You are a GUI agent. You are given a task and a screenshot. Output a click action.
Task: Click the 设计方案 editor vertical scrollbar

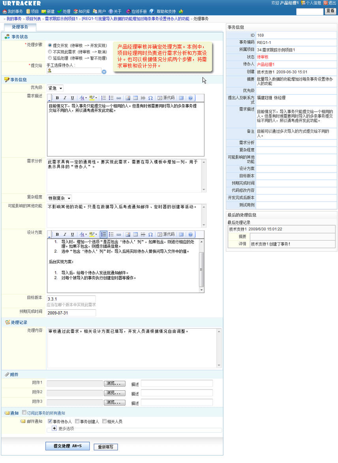pos(202,266)
